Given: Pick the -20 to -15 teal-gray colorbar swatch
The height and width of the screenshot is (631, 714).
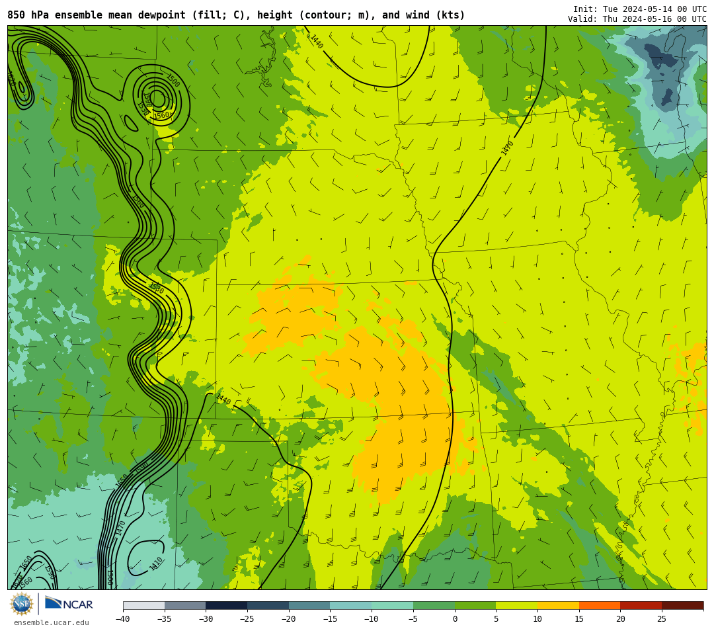Looking at the screenshot, I should point(309,605).
